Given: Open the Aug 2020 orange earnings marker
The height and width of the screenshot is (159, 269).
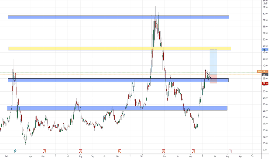Looking at the screenshot, I should [80, 151].
